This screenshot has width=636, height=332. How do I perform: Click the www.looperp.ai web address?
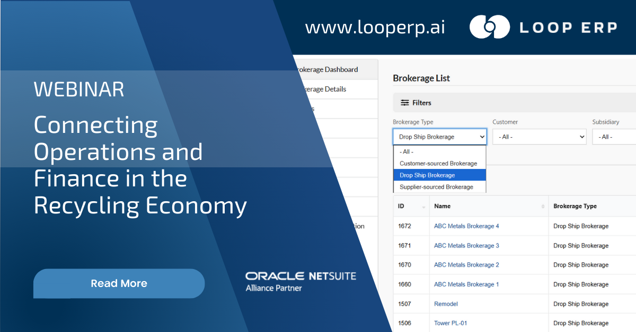(375, 28)
